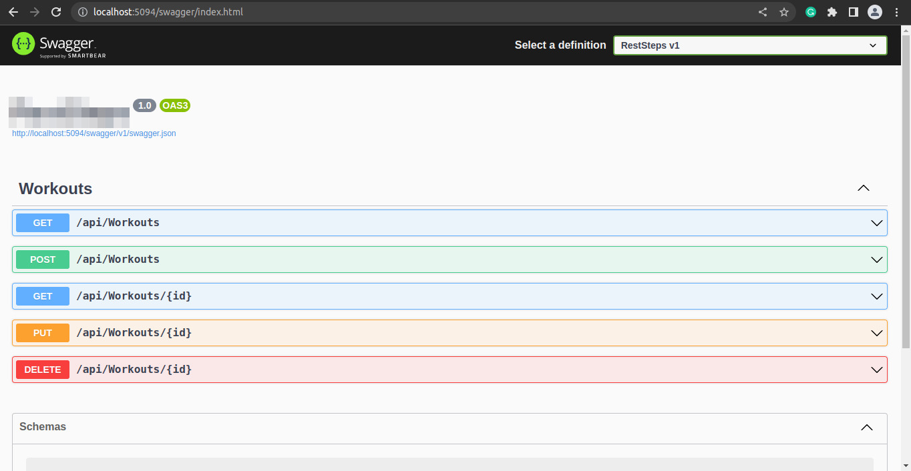Click the browser address bar URL
This screenshot has width=911, height=471.
[167, 11]
